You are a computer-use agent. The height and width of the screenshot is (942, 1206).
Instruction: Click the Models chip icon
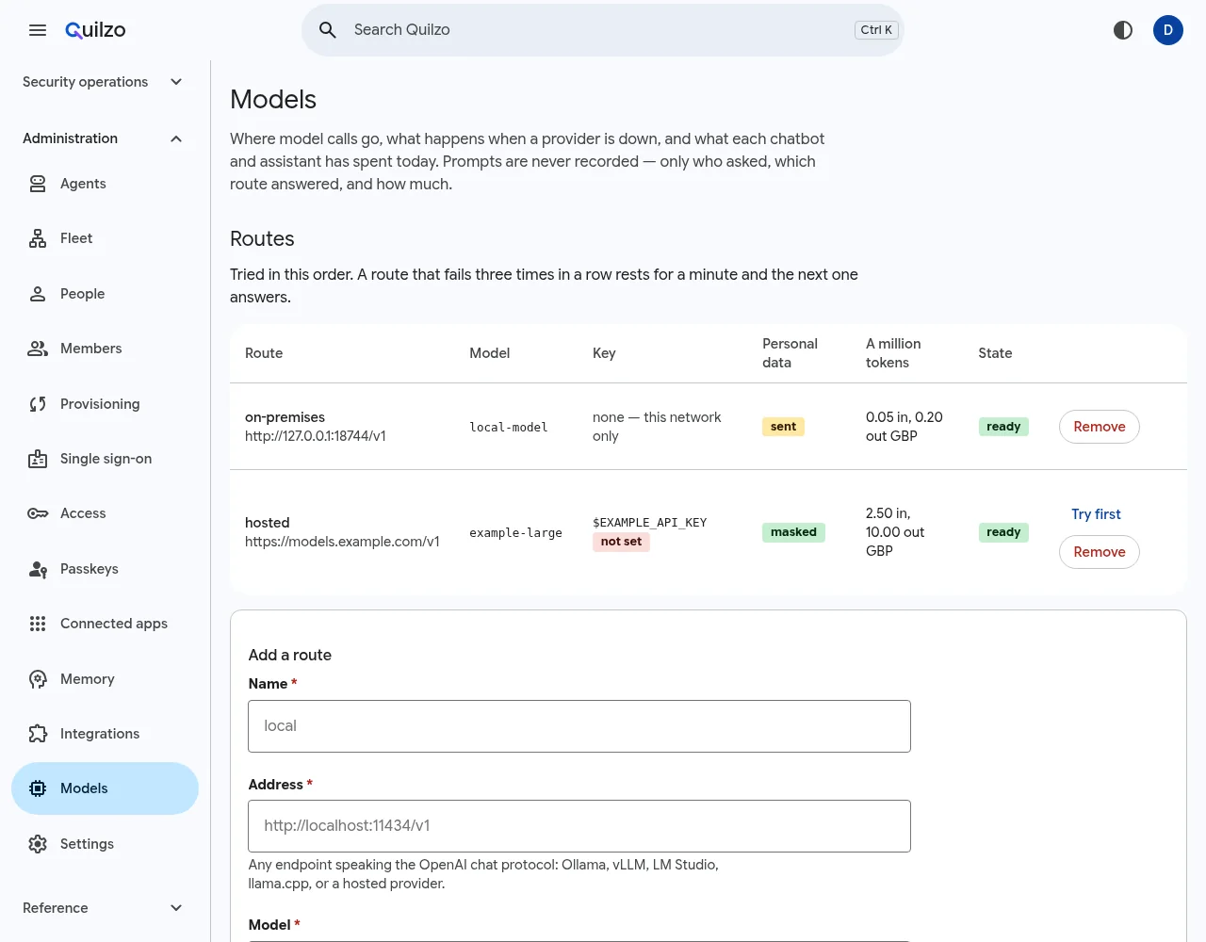38,788
